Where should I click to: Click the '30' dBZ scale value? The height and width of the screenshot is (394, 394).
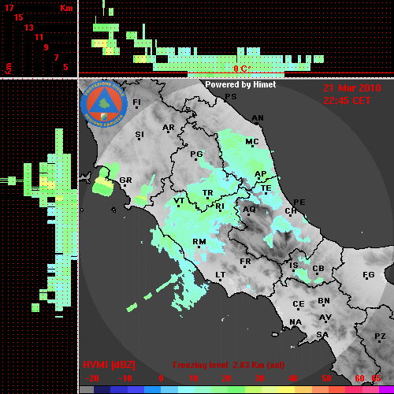click(x=259, y=378)
